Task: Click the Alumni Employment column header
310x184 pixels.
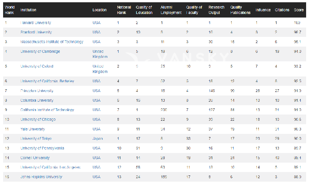Action: 171,10
